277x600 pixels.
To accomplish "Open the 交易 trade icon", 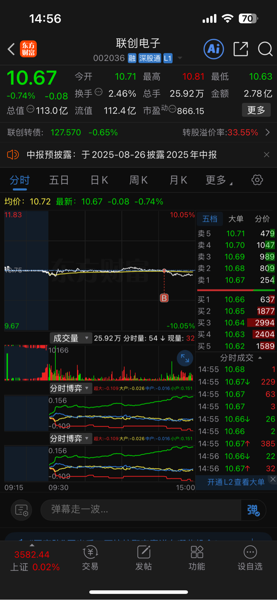I will [90, 558].
